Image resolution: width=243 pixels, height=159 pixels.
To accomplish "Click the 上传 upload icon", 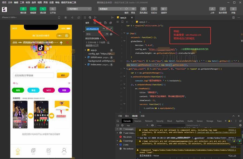I will click(212, 9).
